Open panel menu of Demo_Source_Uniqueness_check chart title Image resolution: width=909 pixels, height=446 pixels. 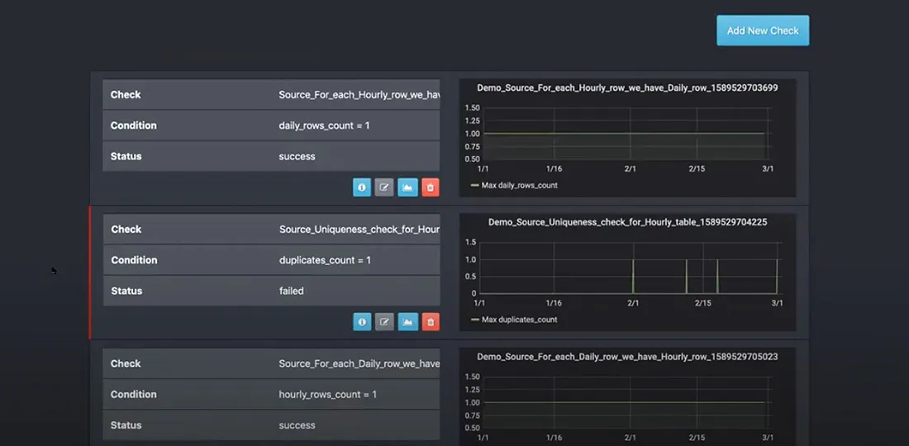tap(627, 222)
